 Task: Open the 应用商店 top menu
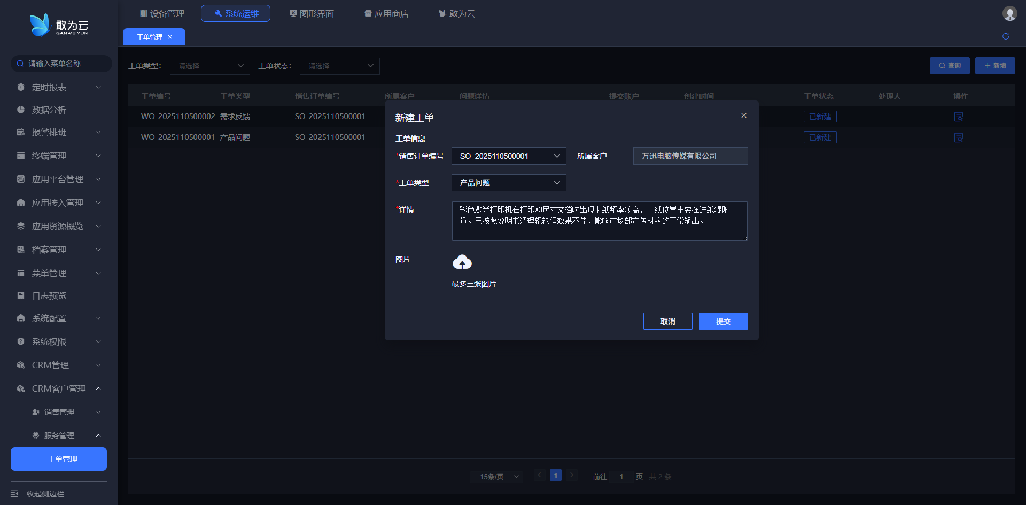[386, 13]
